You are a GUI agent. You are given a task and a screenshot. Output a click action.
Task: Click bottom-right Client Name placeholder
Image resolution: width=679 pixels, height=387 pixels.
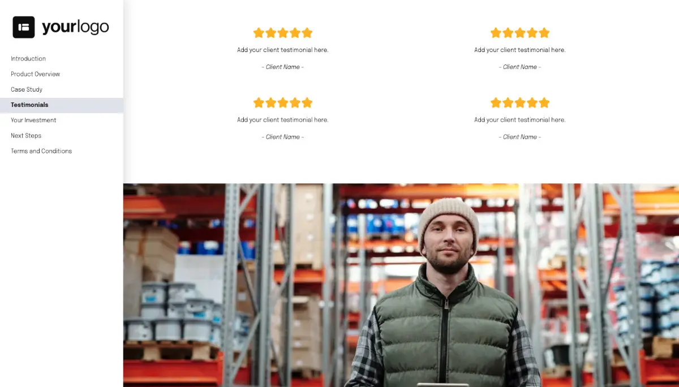click(520, 137)
